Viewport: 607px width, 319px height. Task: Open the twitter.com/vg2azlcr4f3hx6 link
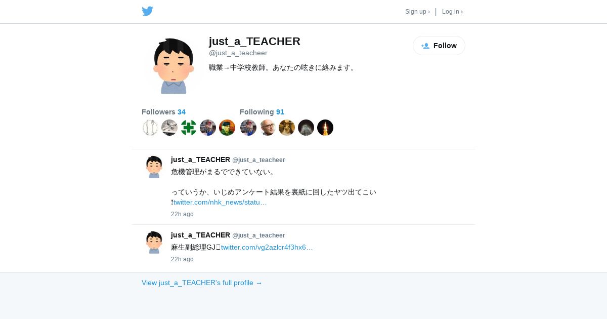(267, 248)
